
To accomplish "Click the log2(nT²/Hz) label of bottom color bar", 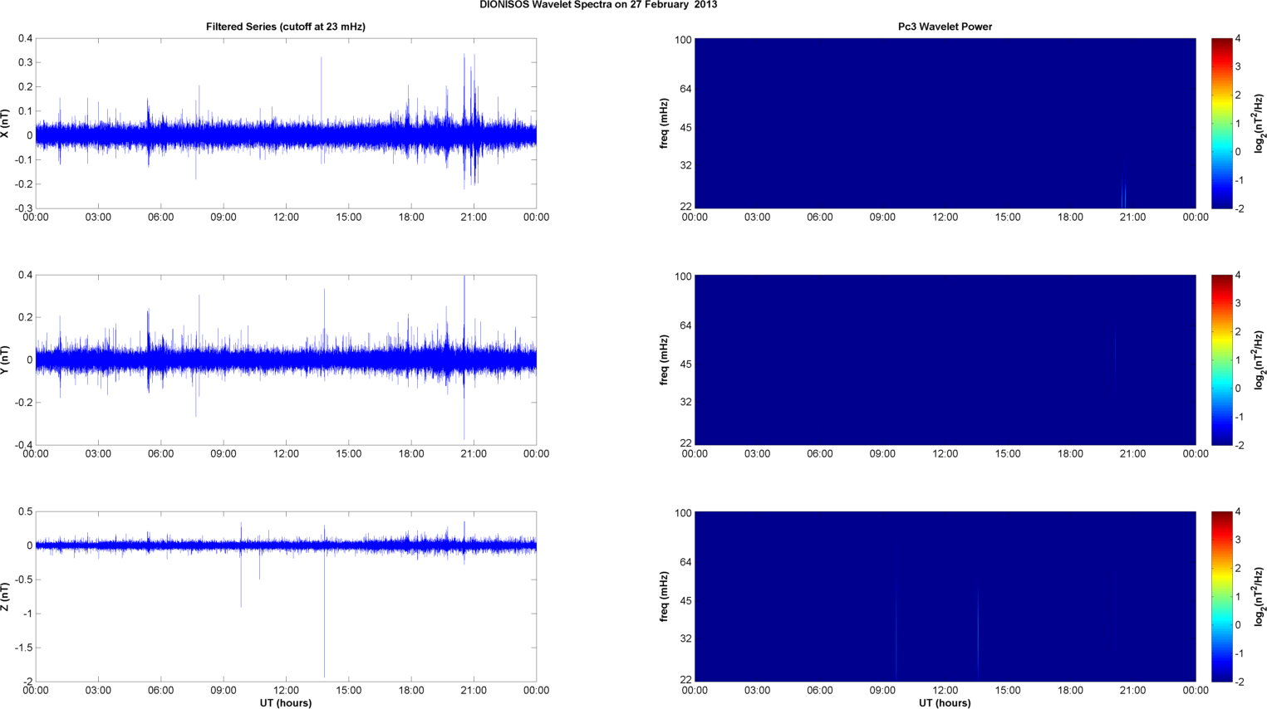I will tap(1259, 596).
